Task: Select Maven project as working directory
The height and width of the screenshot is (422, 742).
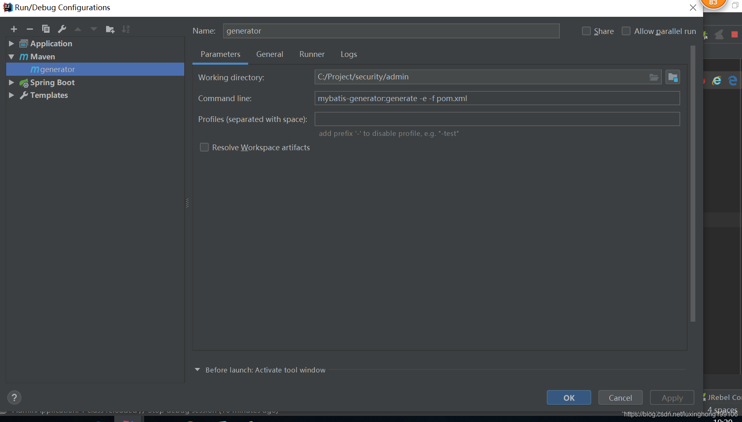Action: pyautogui.click(x=673, y=77)
